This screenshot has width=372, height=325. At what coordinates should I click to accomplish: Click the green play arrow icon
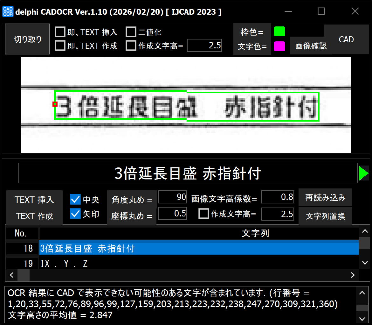point(363,173)
